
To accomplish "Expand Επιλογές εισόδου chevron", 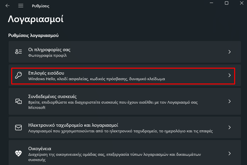I will pyautogui.click(x=230, y=75).
